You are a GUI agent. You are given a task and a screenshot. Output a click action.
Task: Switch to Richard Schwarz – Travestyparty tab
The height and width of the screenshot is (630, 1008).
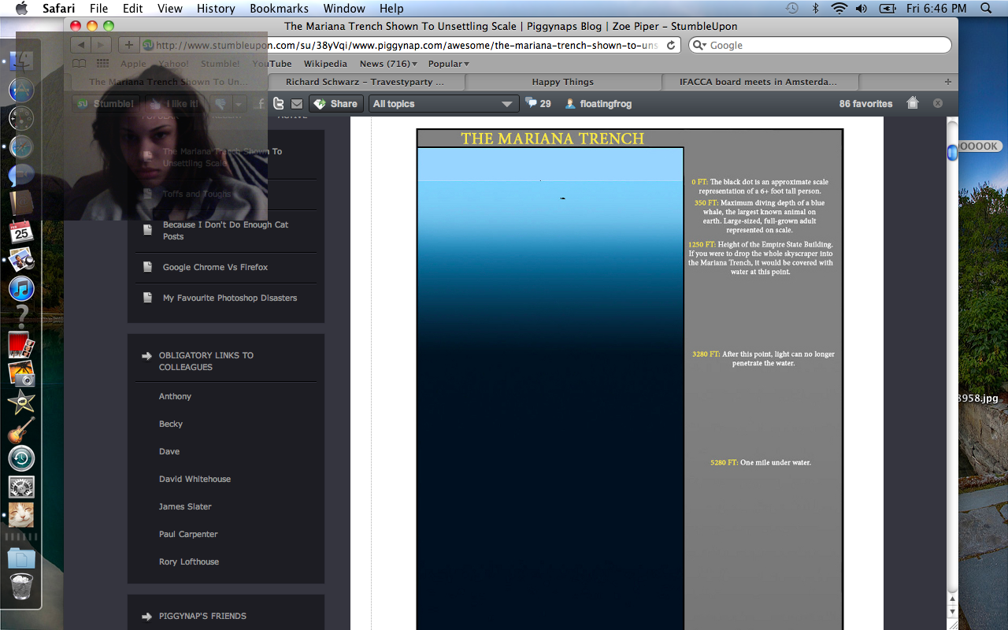(365, 82)
